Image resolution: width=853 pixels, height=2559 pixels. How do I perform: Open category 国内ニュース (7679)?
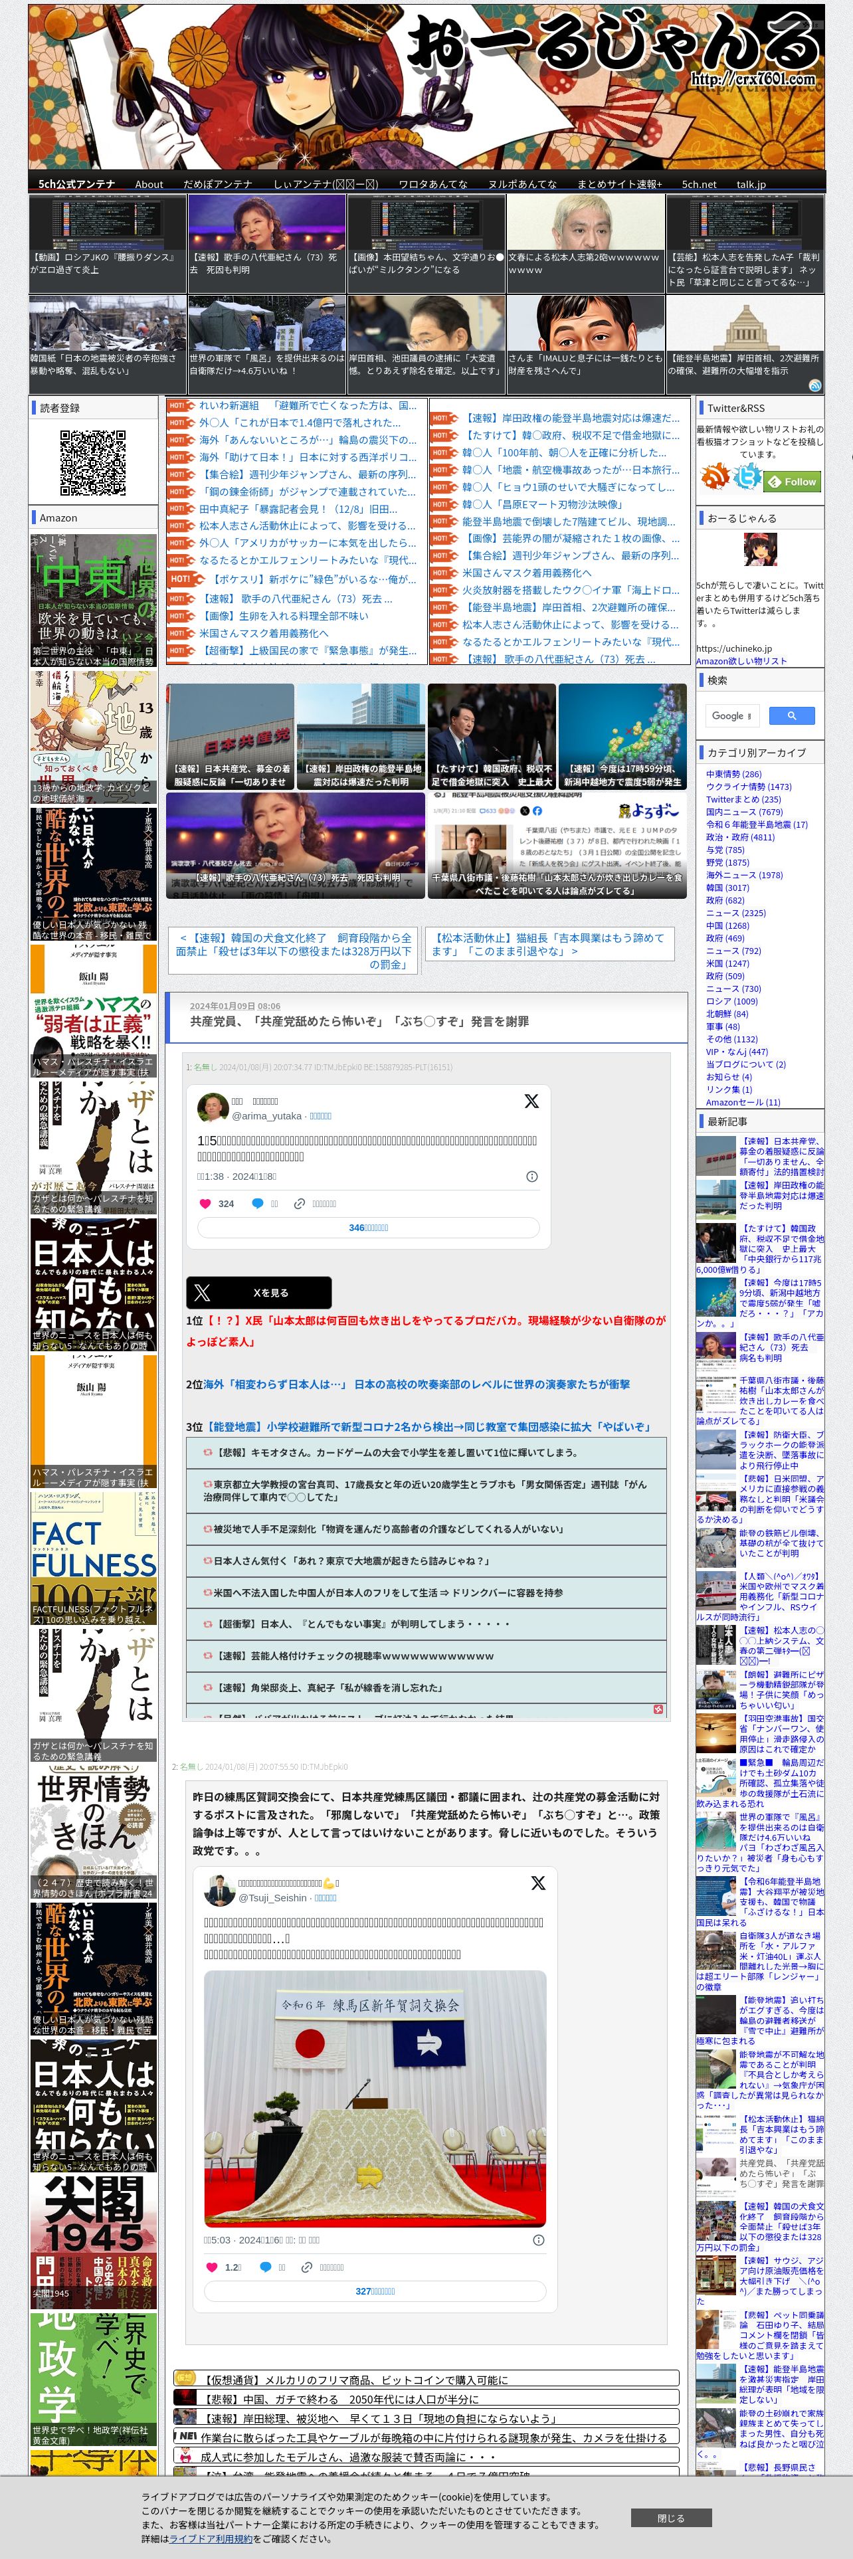point(744,812)
